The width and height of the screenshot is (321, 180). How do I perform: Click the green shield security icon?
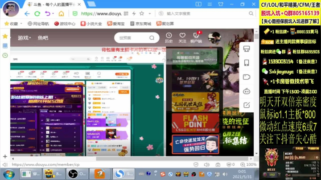(x=75, y=14)
